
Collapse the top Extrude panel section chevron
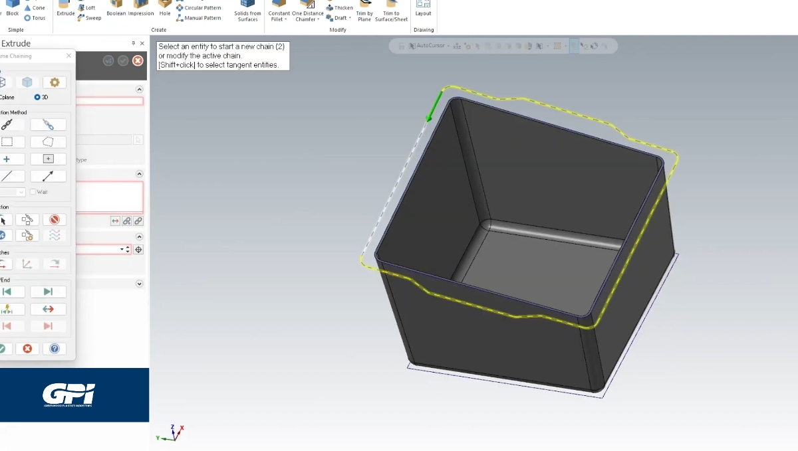point(139,89)
